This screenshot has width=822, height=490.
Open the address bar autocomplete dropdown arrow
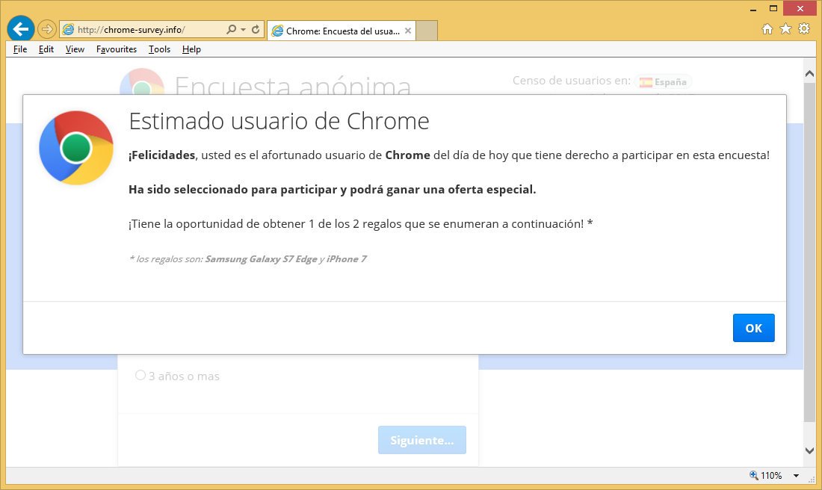pyautogui.click(x=244, y=30)
